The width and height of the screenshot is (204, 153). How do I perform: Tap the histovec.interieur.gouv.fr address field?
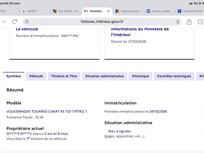(x=102, y=22)
